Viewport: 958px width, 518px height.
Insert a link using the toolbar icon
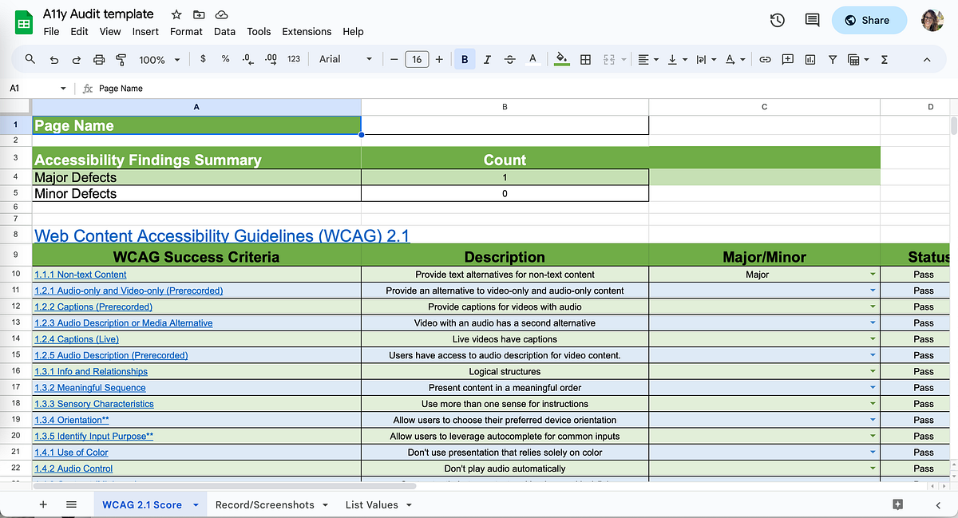(x=764, y=59)
